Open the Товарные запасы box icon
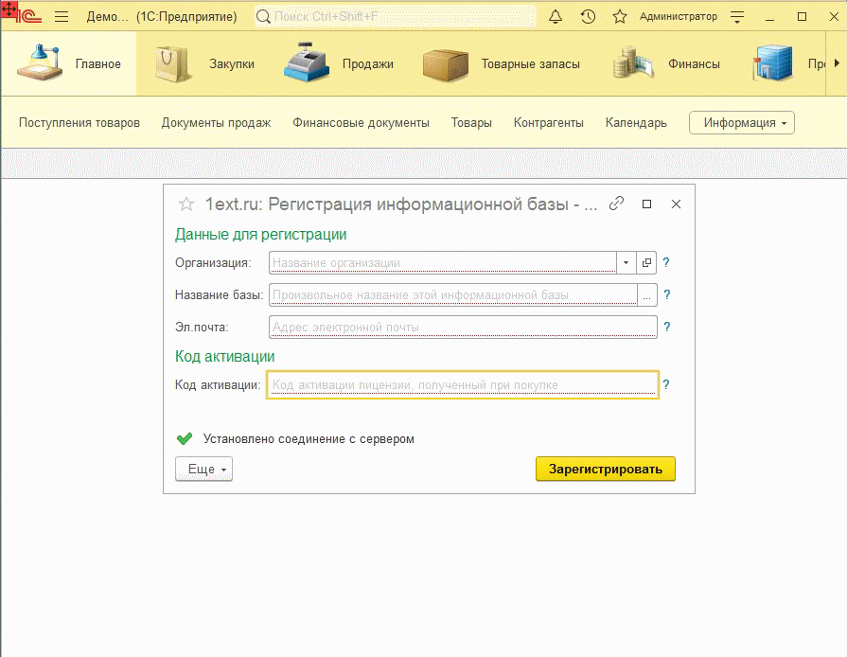The width and height of the screenshot is (847, 657). [x=447, y=62]
